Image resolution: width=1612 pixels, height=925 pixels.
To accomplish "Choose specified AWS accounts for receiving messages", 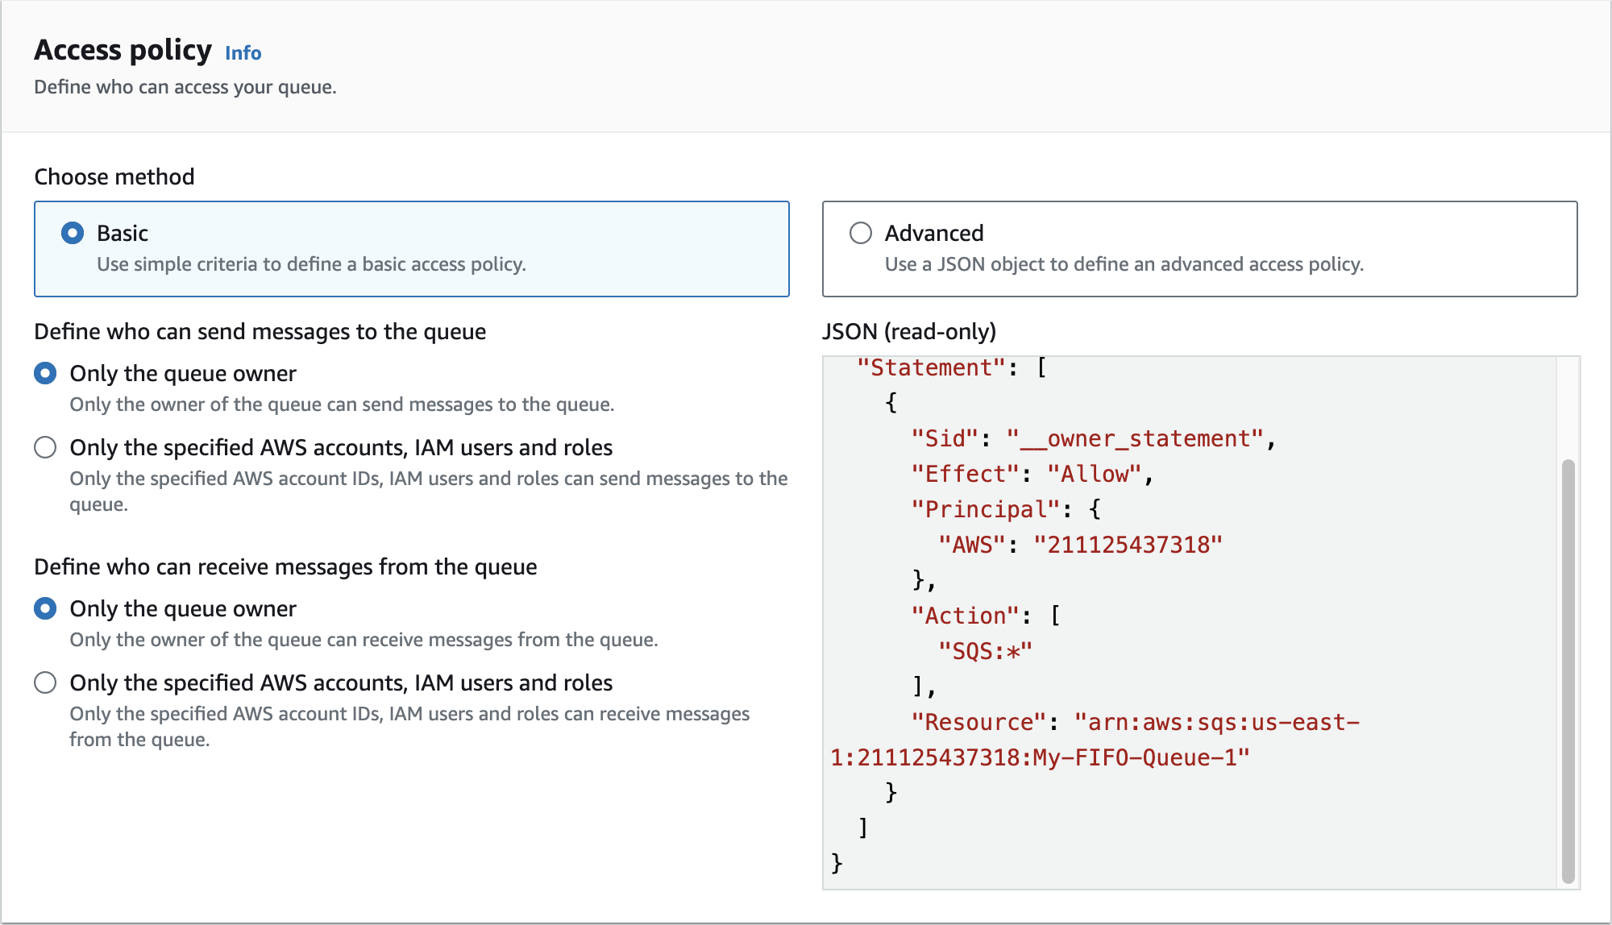I will pos(45,682).
